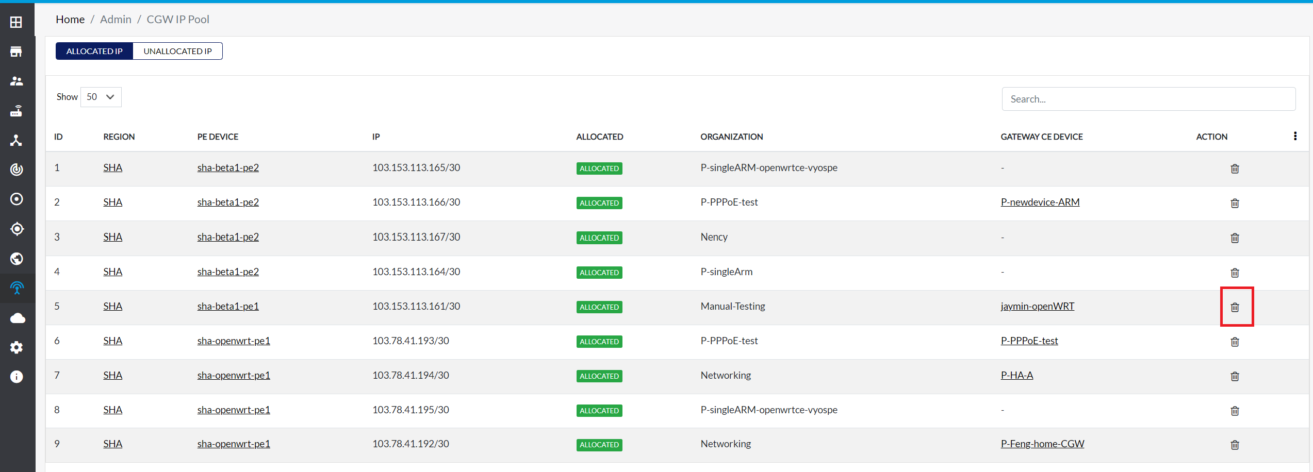Sort by the REGION column header
1313x472 pixels.
pyautogui.click(x=119, y=137)
